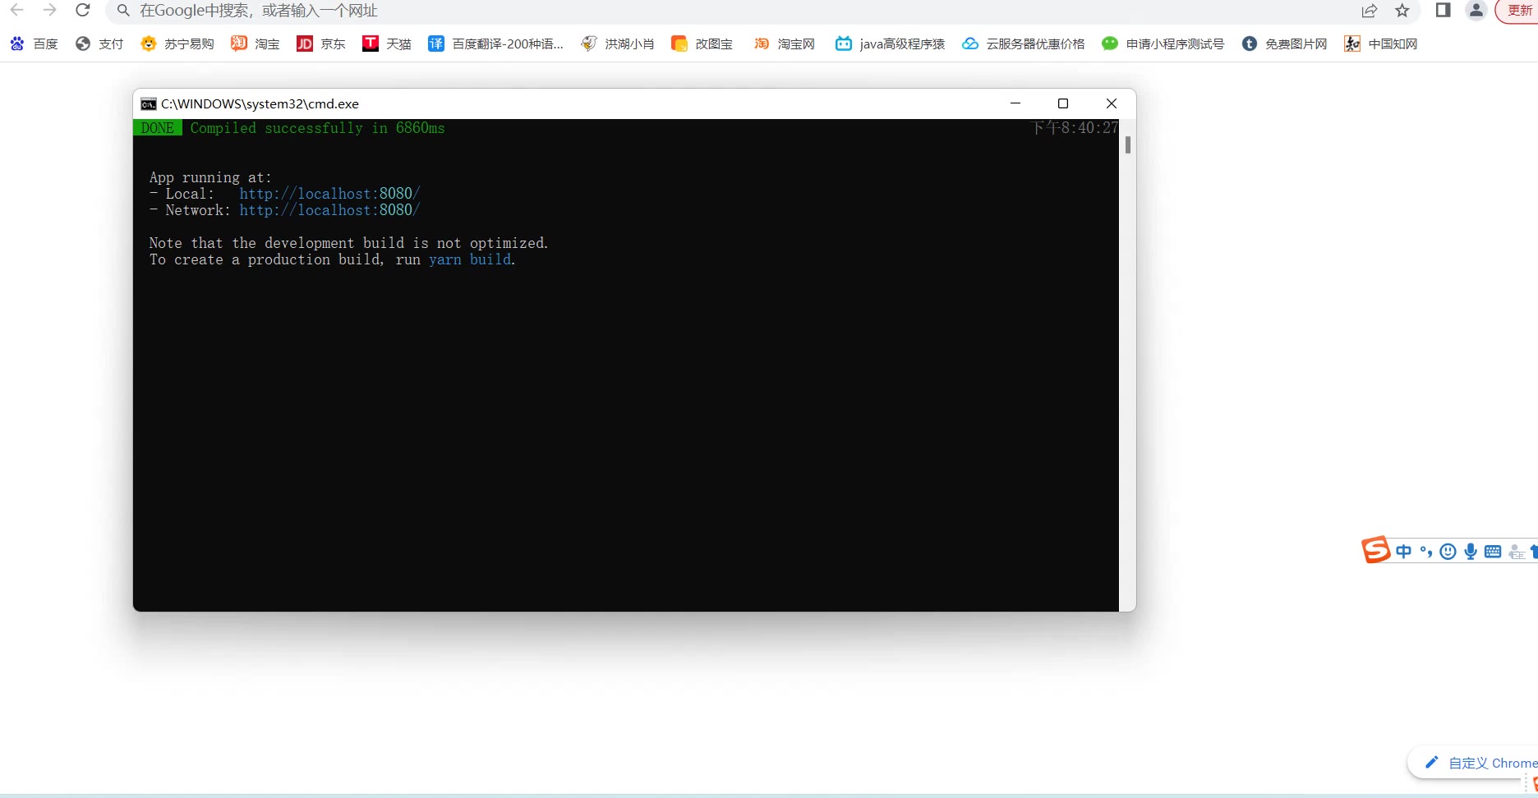This screenshot has width=1538, height=798.
Task: Click the green DONE badge
Action: click(x=158, y=128)
